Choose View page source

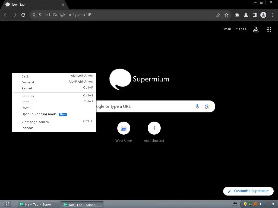tap(54, 122)
